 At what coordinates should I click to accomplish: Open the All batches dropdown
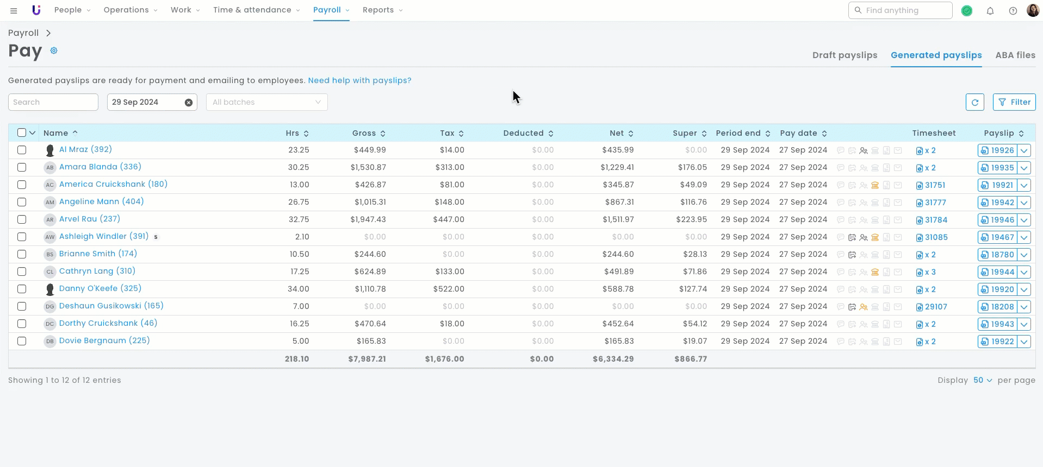pyautogui.click(x=266, y=102)
